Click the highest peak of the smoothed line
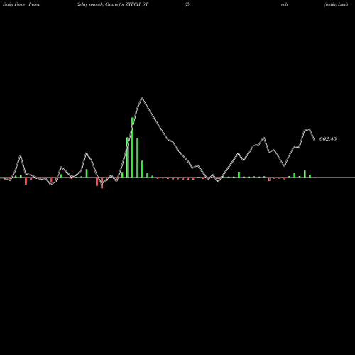Image resolution: width=355 pixels, height=355 pixels. pos(142,98)
